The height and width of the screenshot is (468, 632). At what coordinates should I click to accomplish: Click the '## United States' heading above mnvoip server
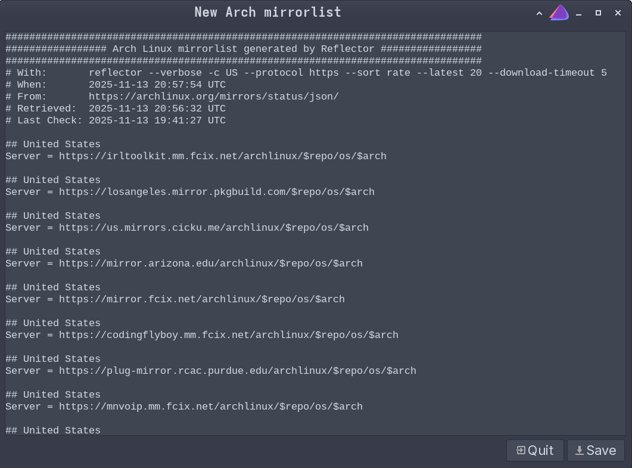tap(53, 395)
